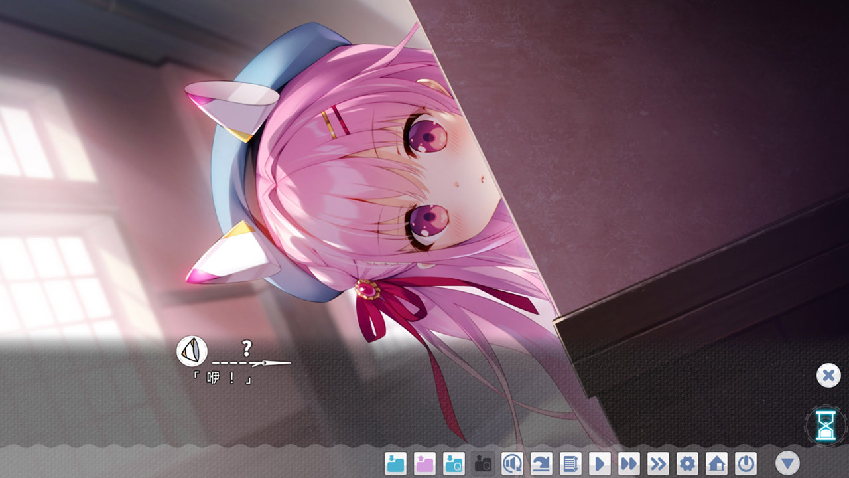Viewport: 849px width, 478px height.
Task: Jump back with the curved arrow icon
Action: 541,463
